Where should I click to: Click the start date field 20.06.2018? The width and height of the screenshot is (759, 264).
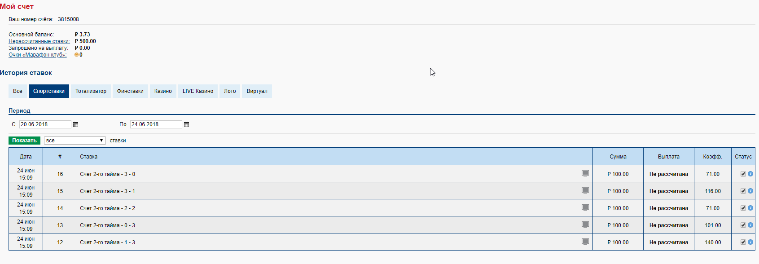point(45,124)
